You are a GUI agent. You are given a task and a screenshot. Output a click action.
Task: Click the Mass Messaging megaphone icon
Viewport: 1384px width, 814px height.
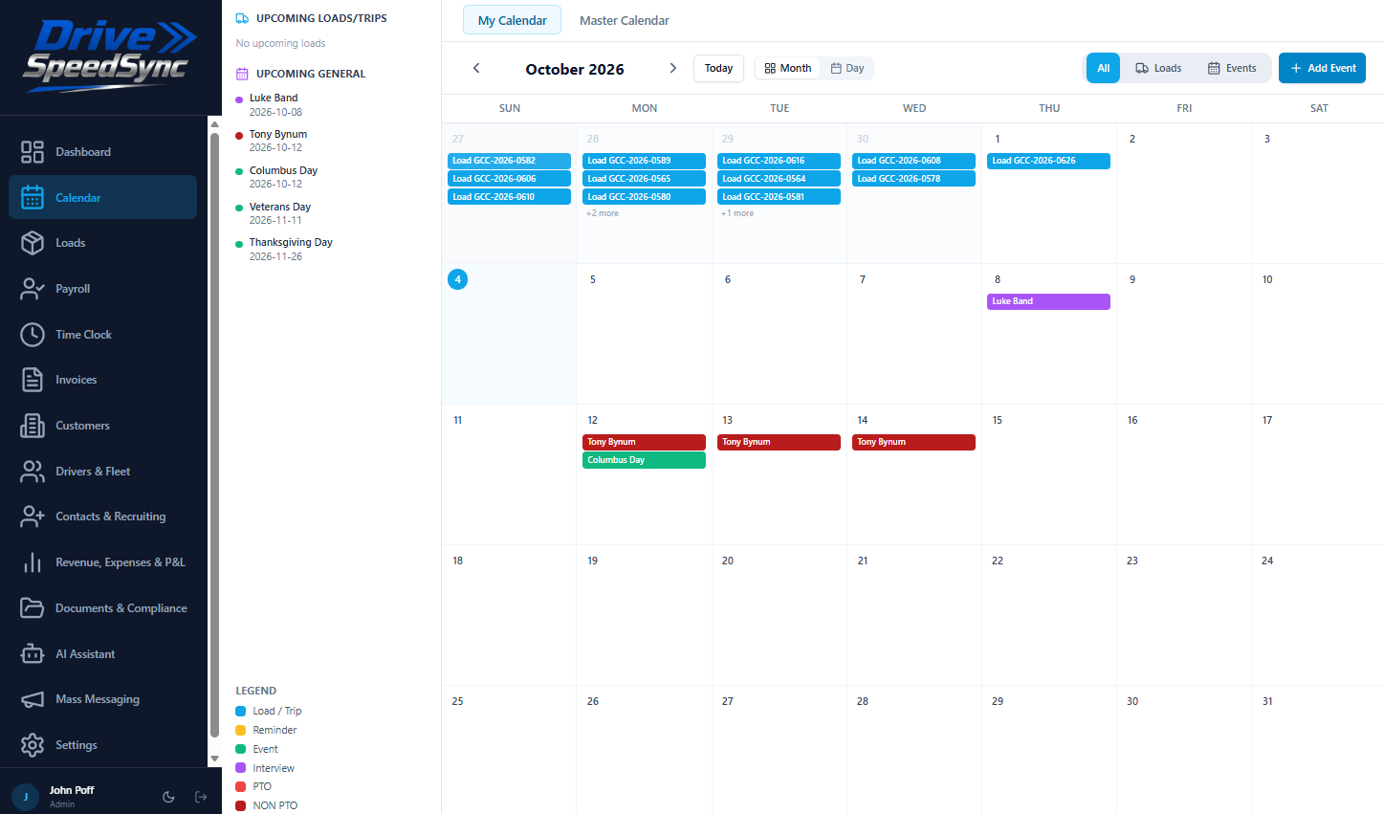pos(33,699)
